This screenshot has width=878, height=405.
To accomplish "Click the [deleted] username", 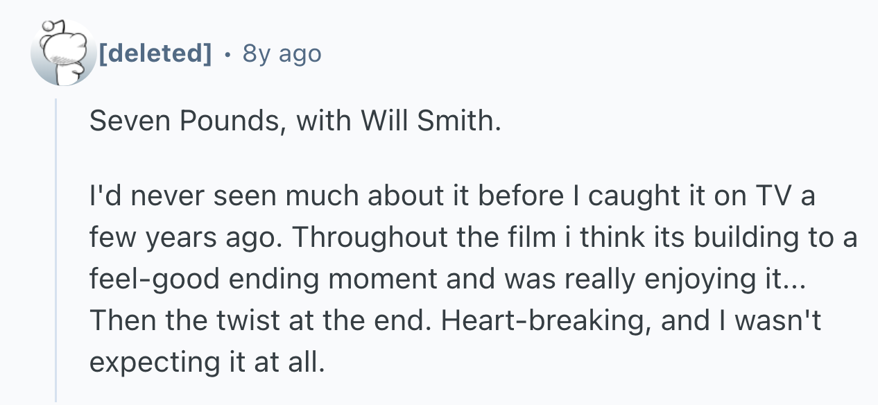I will coord(155,53).
